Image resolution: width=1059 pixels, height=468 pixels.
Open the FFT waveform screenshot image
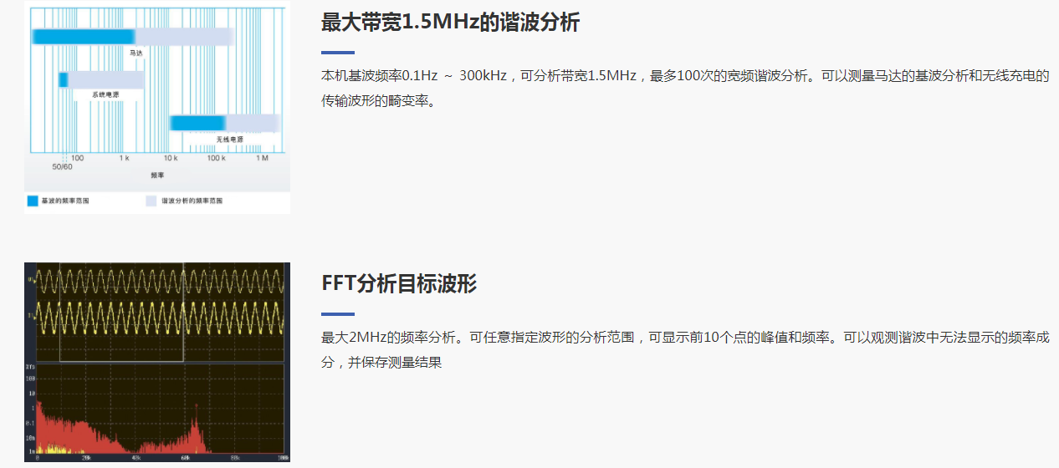(157, 363)
